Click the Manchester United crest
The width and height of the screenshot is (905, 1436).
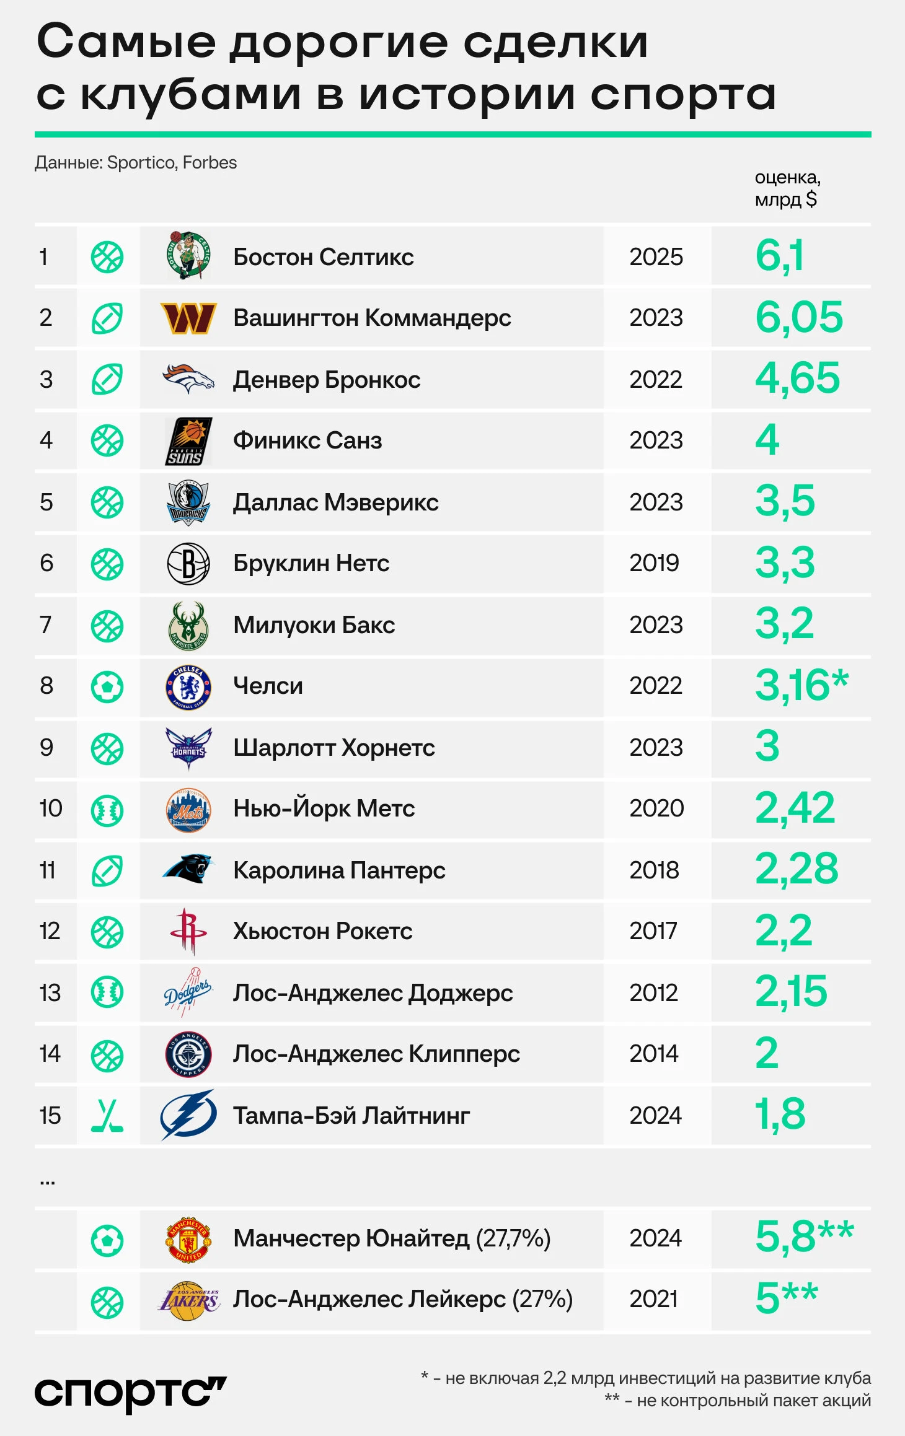click(188, 1239)
